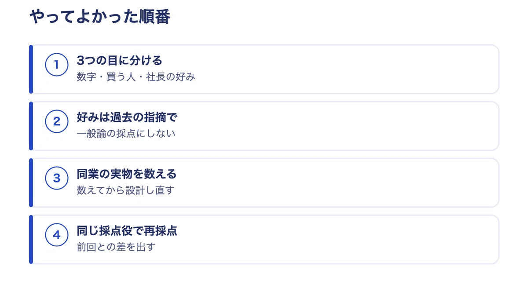Click the subtitle 前回との差を出す
Screen dimensions: 528x281
coord(116,247)
